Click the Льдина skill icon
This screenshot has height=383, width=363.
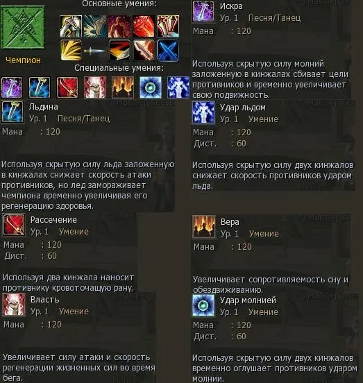point(12,112)
